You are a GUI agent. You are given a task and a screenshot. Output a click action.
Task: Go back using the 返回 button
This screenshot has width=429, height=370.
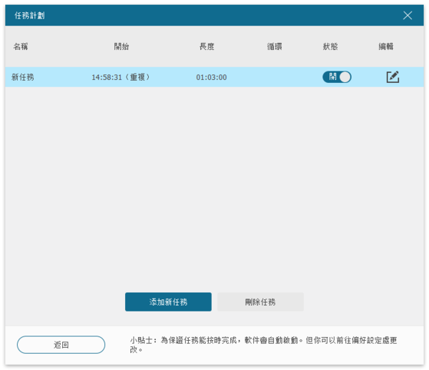coord(61,345)
